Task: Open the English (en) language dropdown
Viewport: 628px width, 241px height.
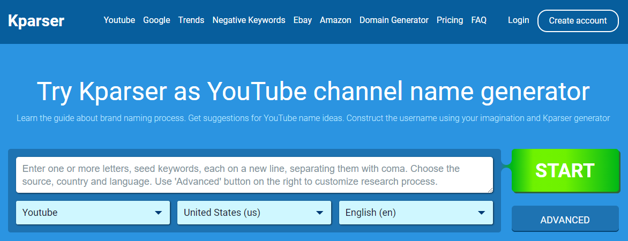Action: click(x=416, y=213)
